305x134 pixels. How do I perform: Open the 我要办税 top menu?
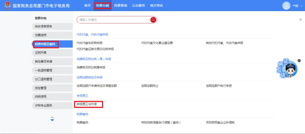103,5
